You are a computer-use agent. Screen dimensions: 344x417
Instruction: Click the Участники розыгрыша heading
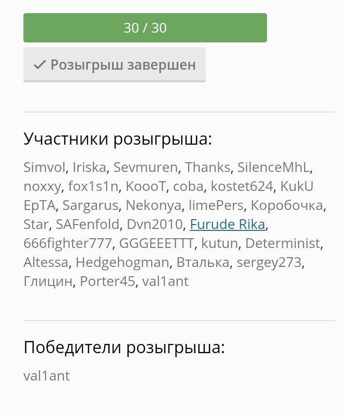(117, 139)
